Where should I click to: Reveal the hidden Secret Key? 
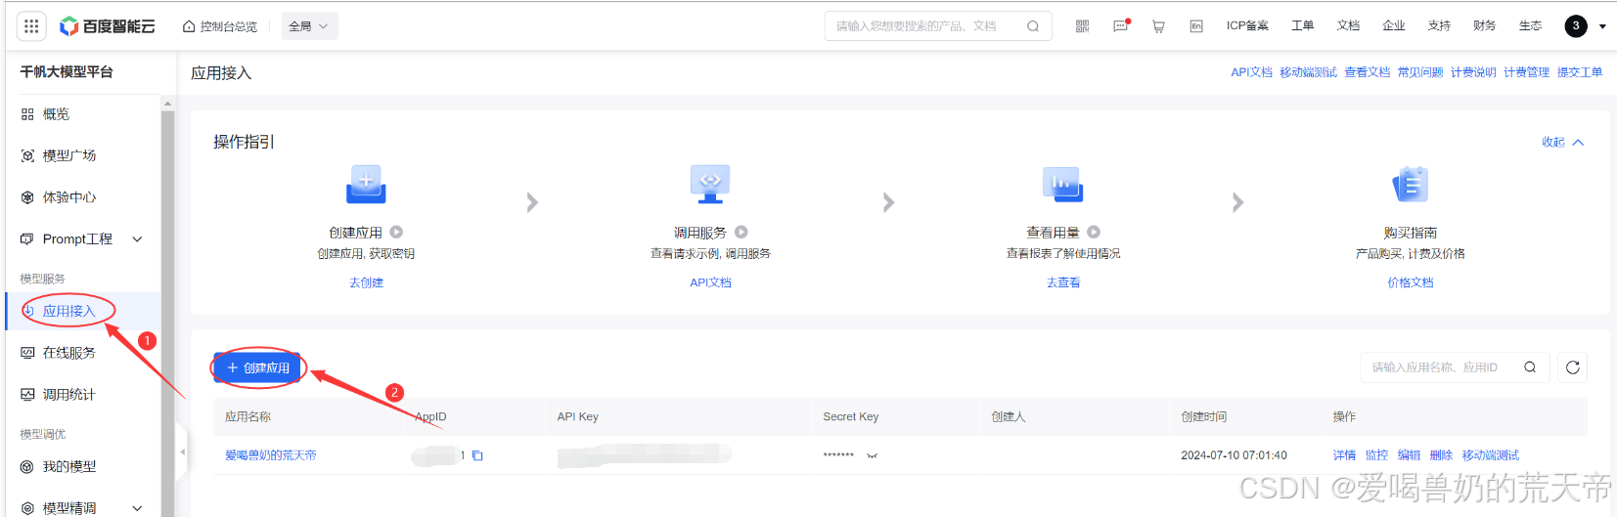872,455
